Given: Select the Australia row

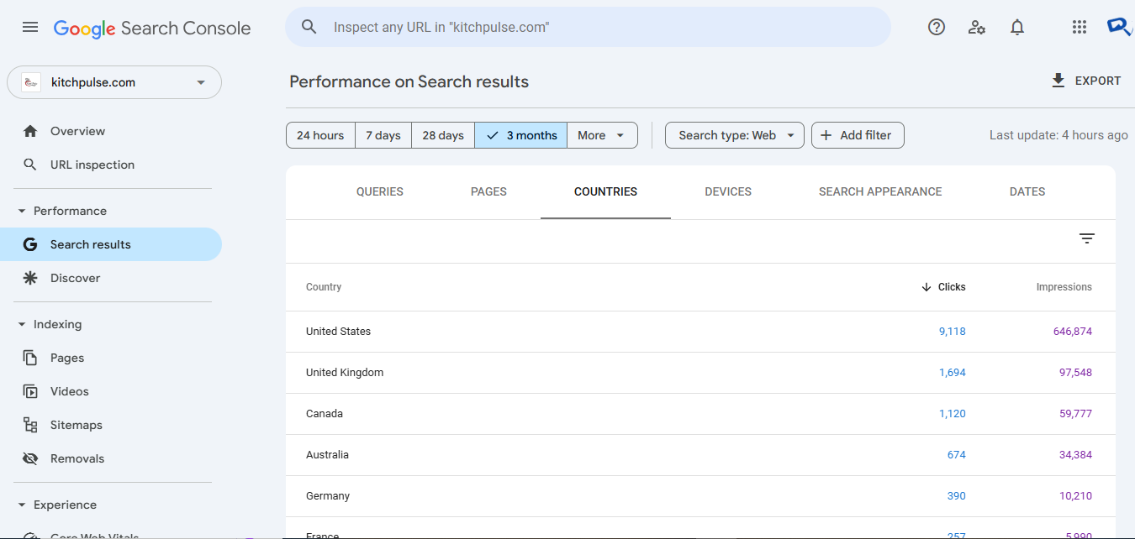Looking at the screenshot, I should 700,455.
